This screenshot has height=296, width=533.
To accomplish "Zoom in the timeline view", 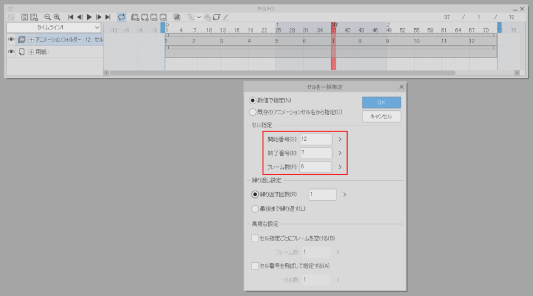I will click(x=57, y=17).
